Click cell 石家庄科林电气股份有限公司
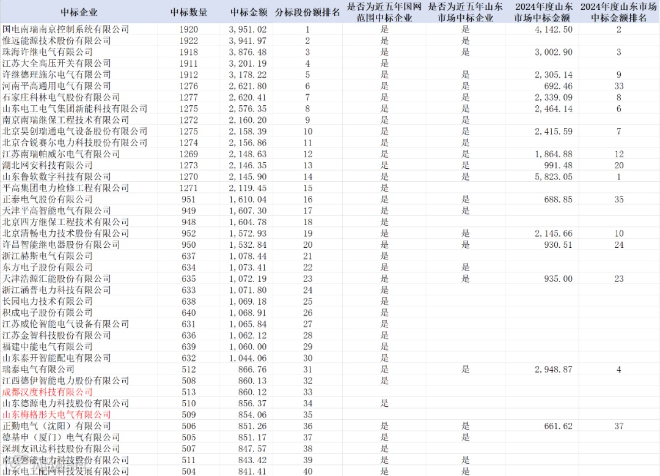 coord(61,97)
